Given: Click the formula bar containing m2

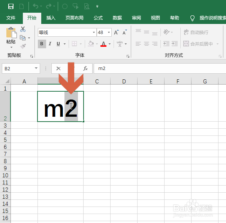Looking at the screenshot, I should click(160, 68).
